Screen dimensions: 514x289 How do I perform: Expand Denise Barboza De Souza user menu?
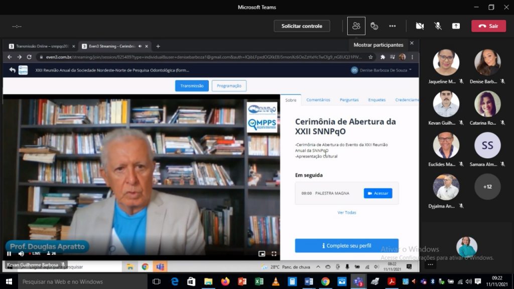[381, 70]
